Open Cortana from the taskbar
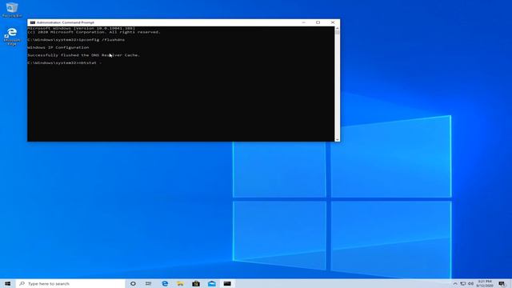Screen dimensions: 512x288 click(133, 283)
